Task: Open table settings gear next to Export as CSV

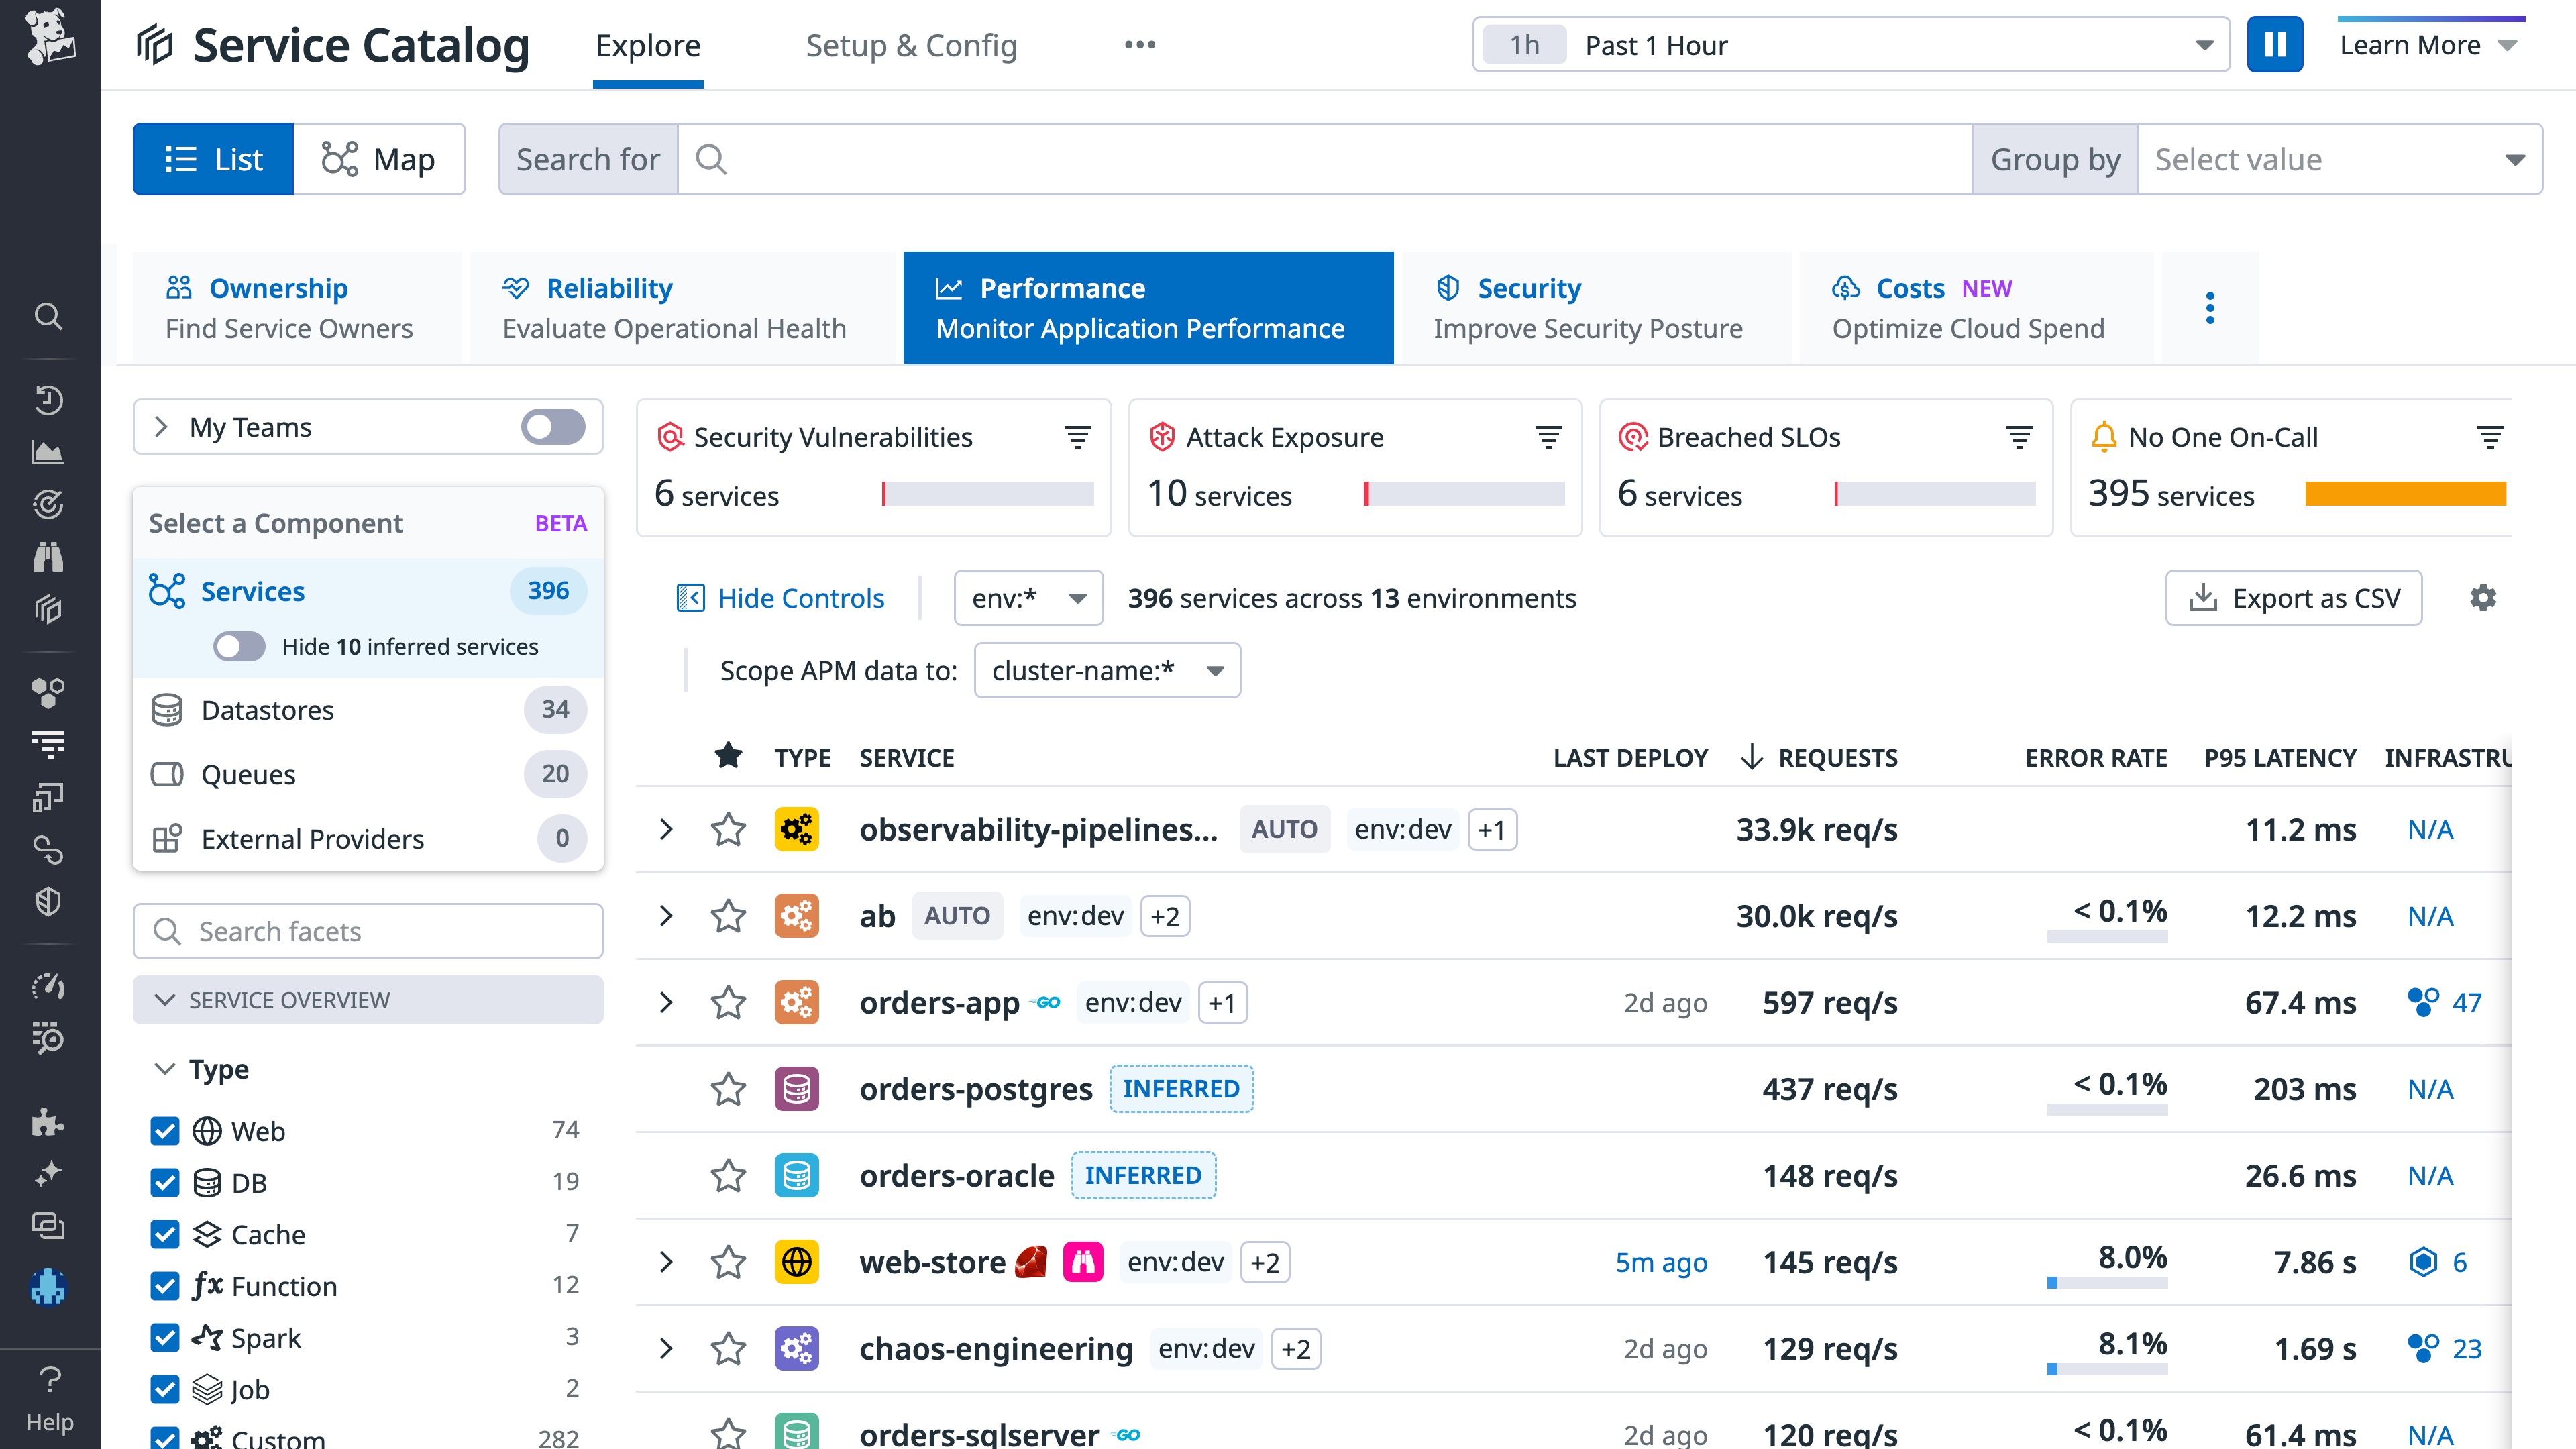Action: pyautogui.click(x=2484, y=597)
